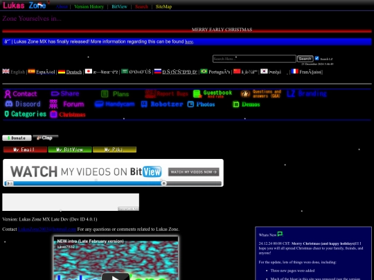Browse the Categories icon link
Image resolution: width=374 pixels, height=280 pixels.
(25, 114)
